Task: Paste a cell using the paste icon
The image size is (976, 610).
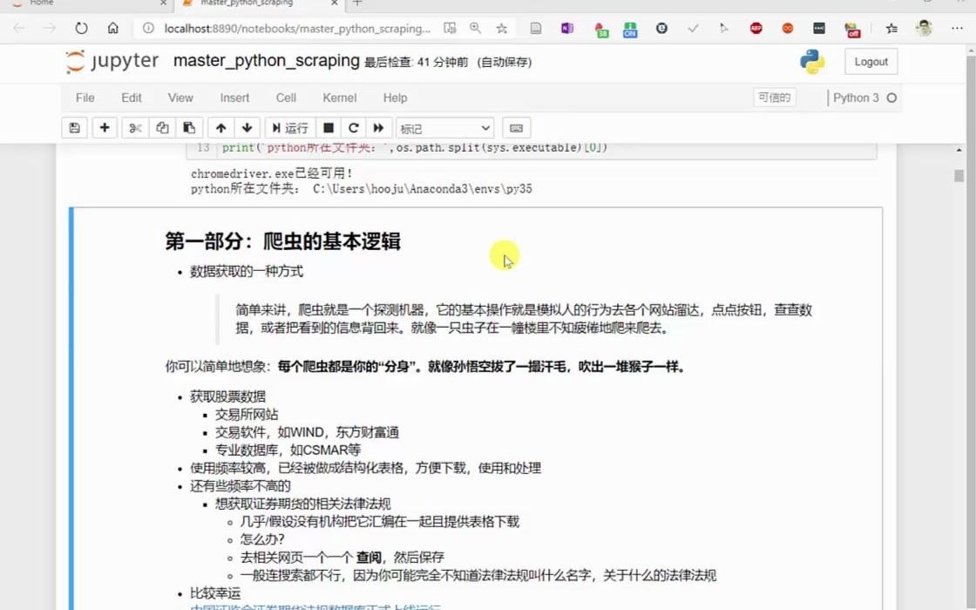Action: pos(189,127)
